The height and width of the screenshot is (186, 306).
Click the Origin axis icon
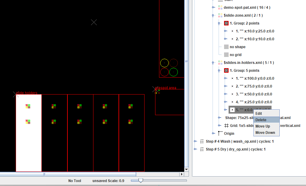coord(220,133)
